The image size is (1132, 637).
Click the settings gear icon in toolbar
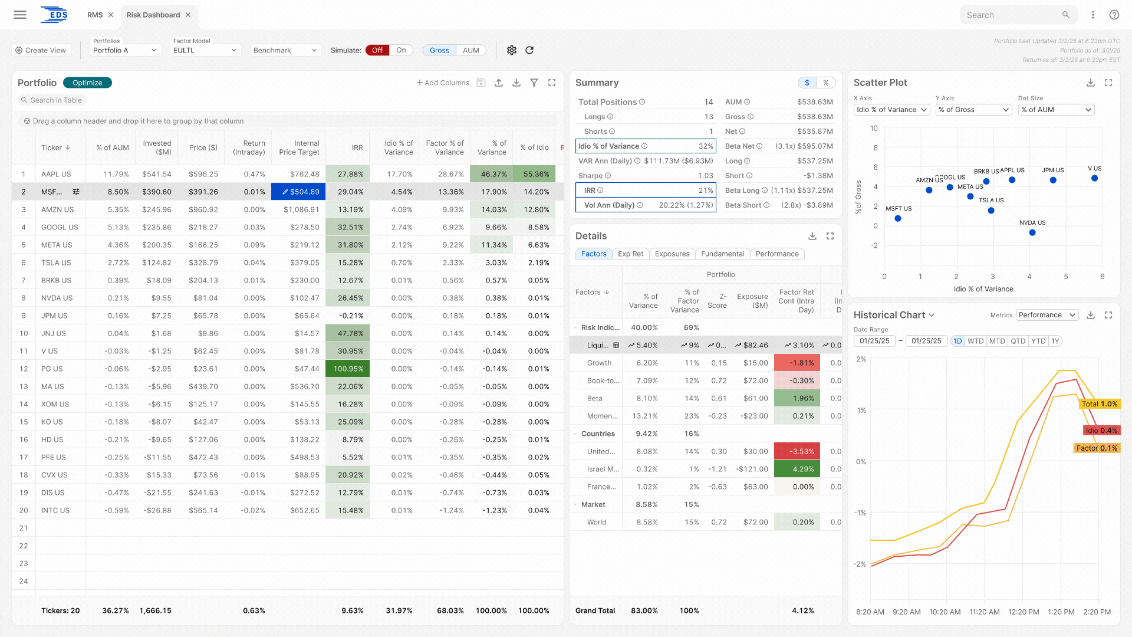click(512, 50)
